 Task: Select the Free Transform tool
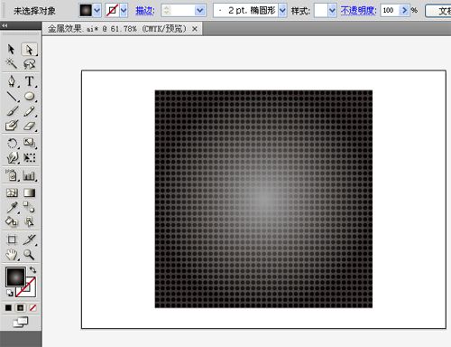[30, 157]
